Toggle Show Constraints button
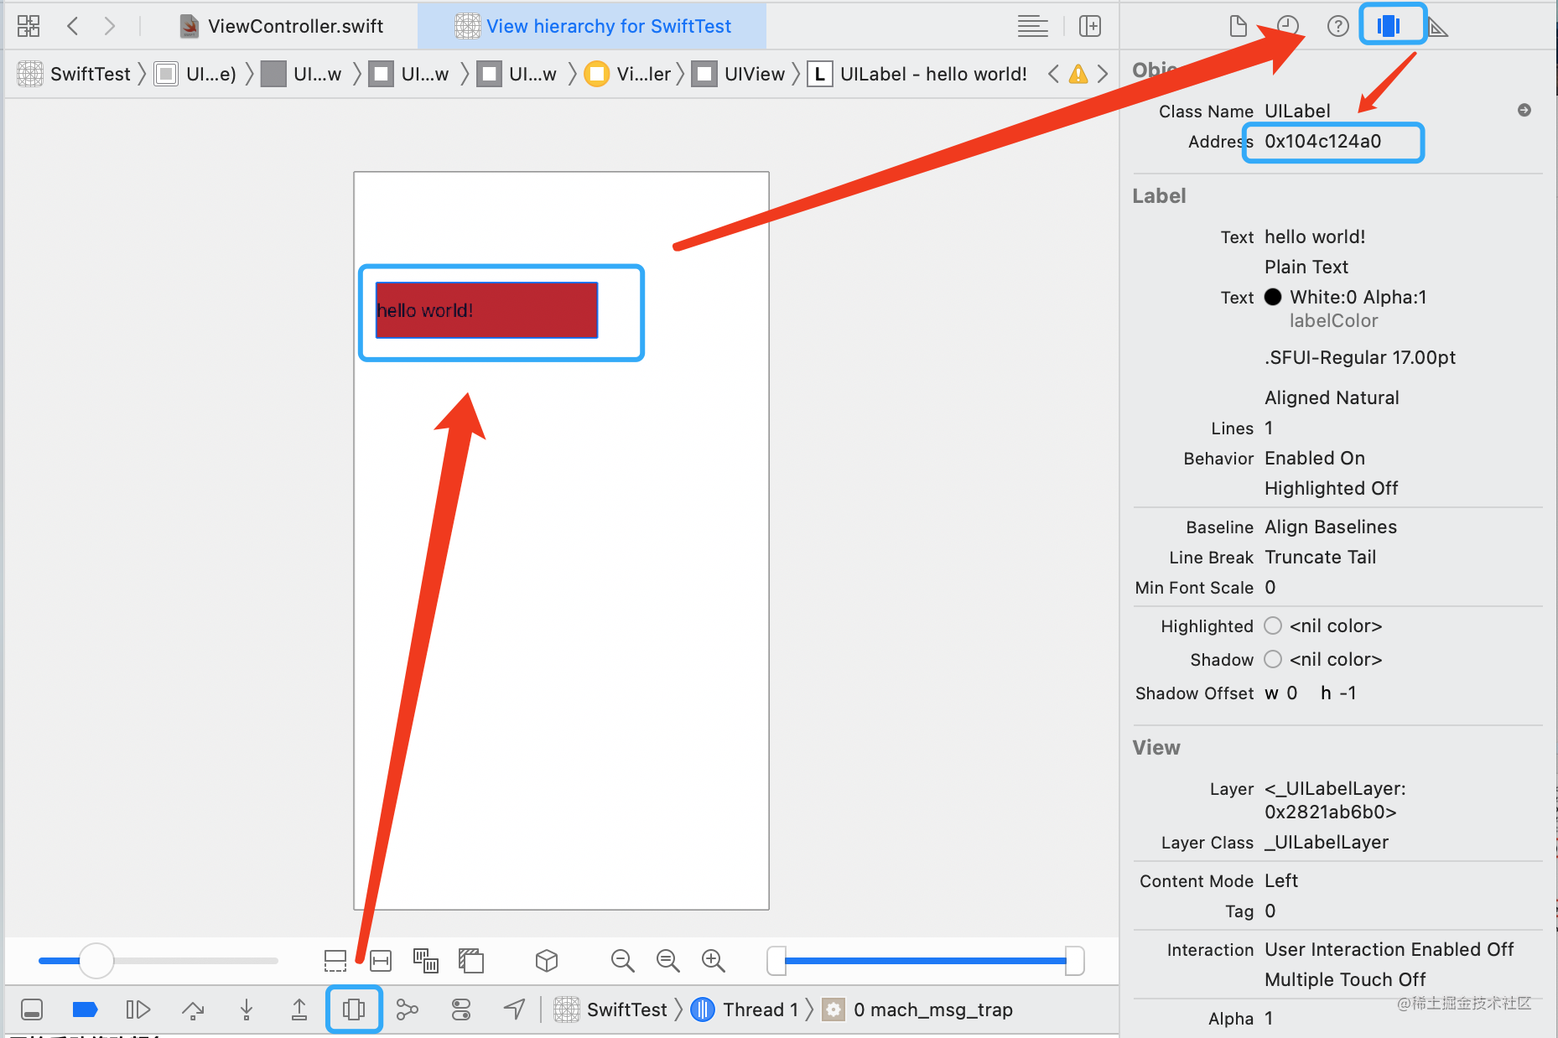 click(381, 960)
